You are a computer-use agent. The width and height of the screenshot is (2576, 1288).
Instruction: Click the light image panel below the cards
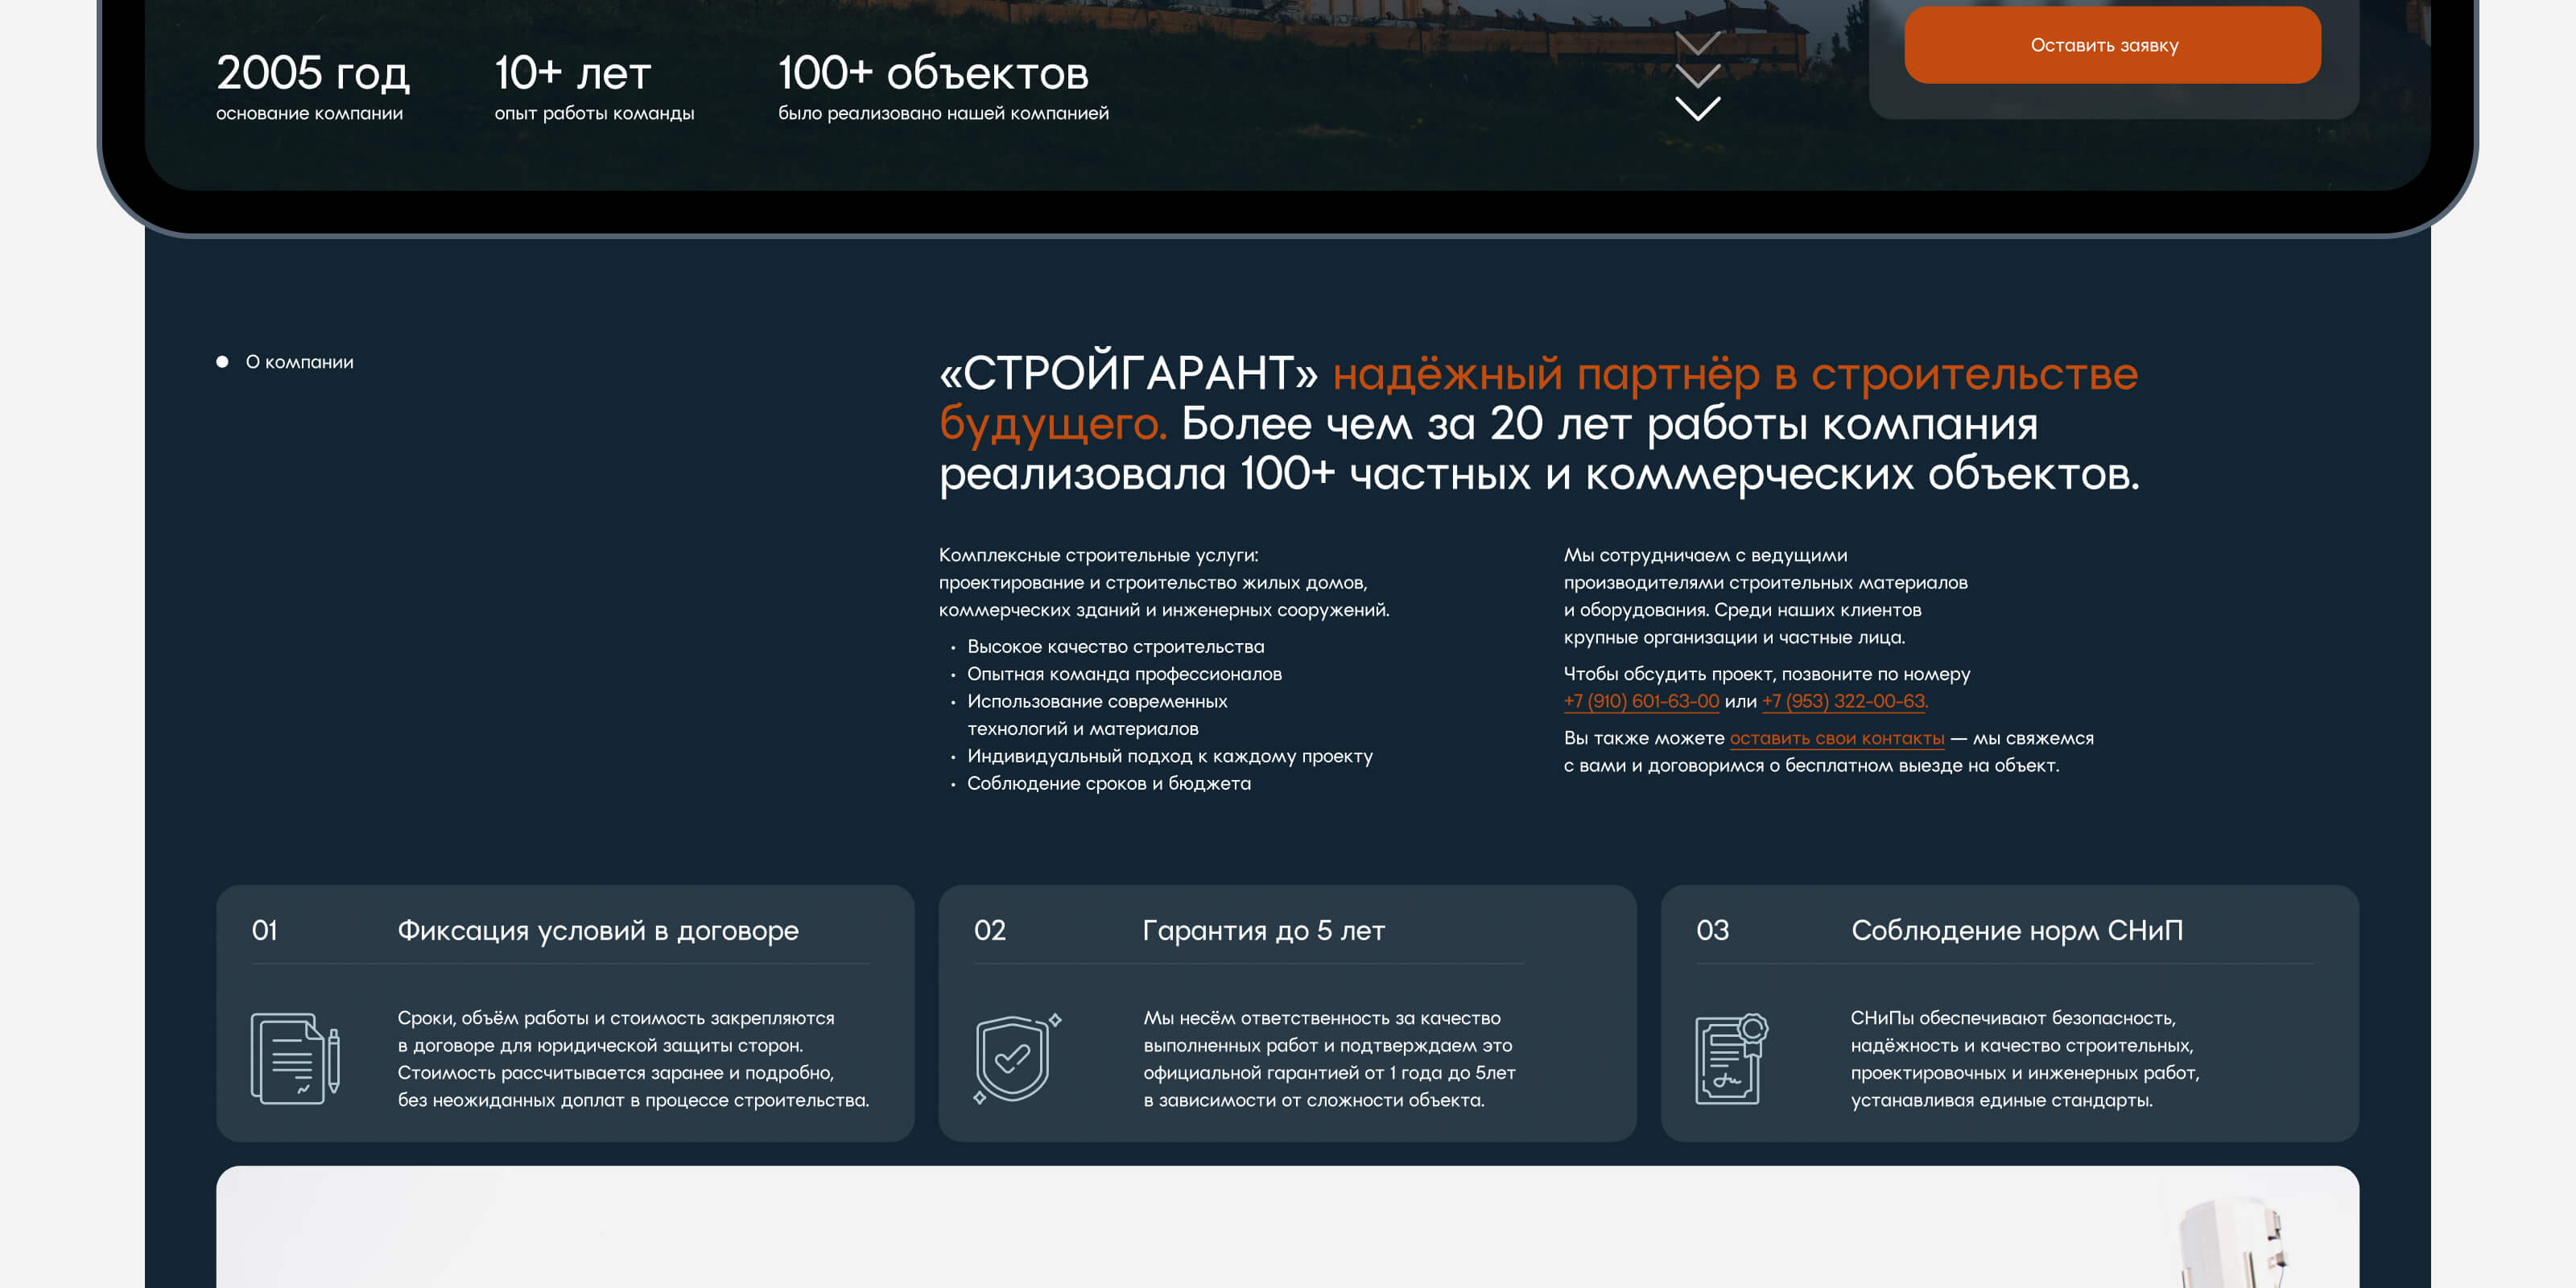pos(1287,1227)
